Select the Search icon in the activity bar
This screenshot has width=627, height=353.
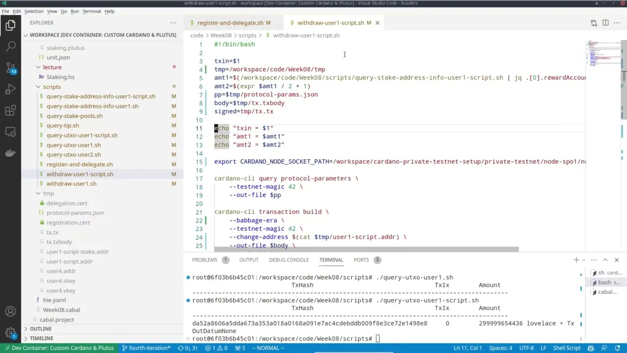11,46
